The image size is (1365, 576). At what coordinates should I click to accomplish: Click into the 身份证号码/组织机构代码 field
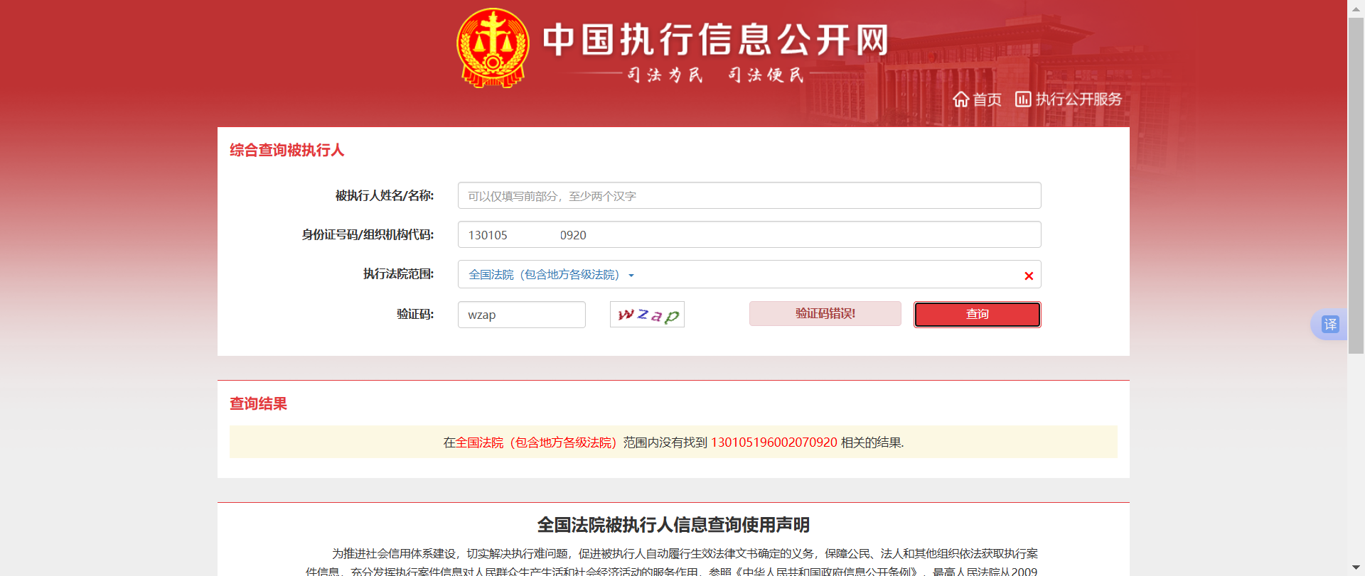click(749, 235)
